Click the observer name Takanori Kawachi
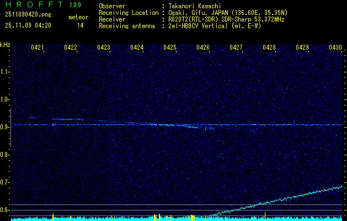 click(x=196, y=6)
